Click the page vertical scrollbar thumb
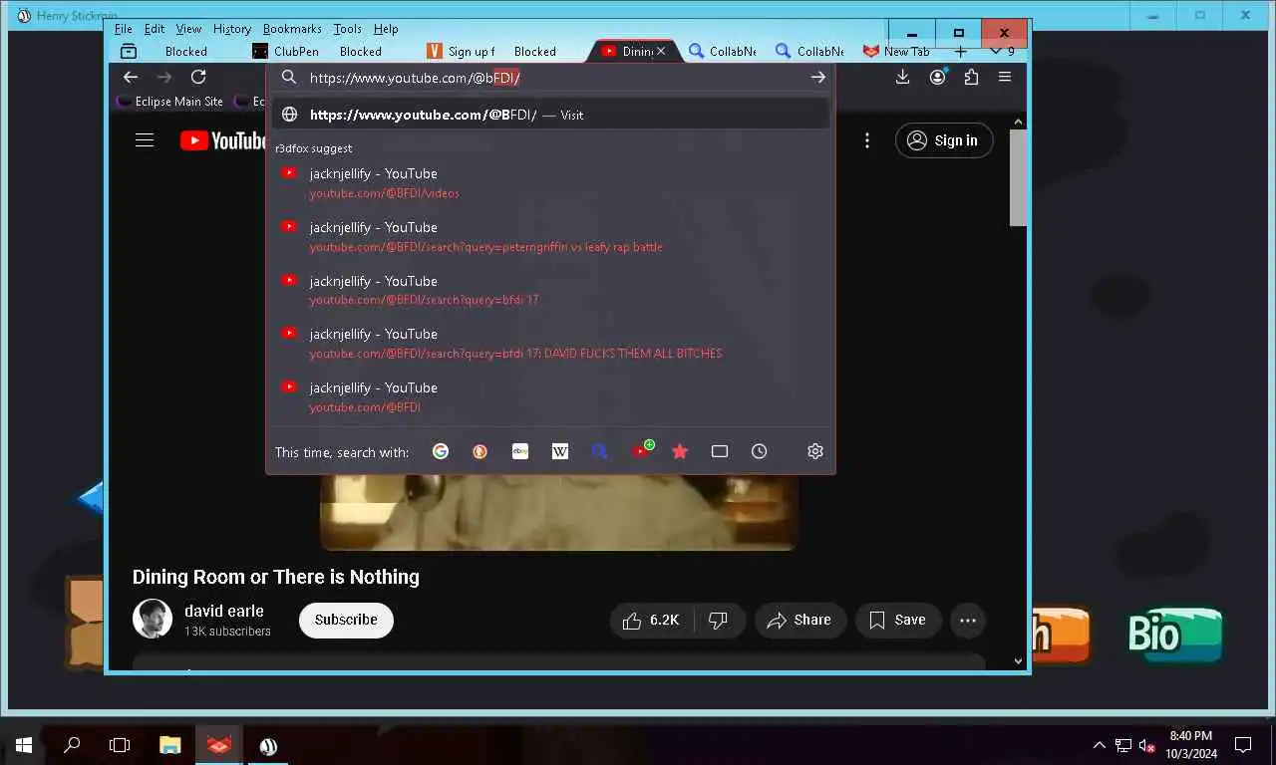The image size is (1276, 765). tap(1018, 177)
